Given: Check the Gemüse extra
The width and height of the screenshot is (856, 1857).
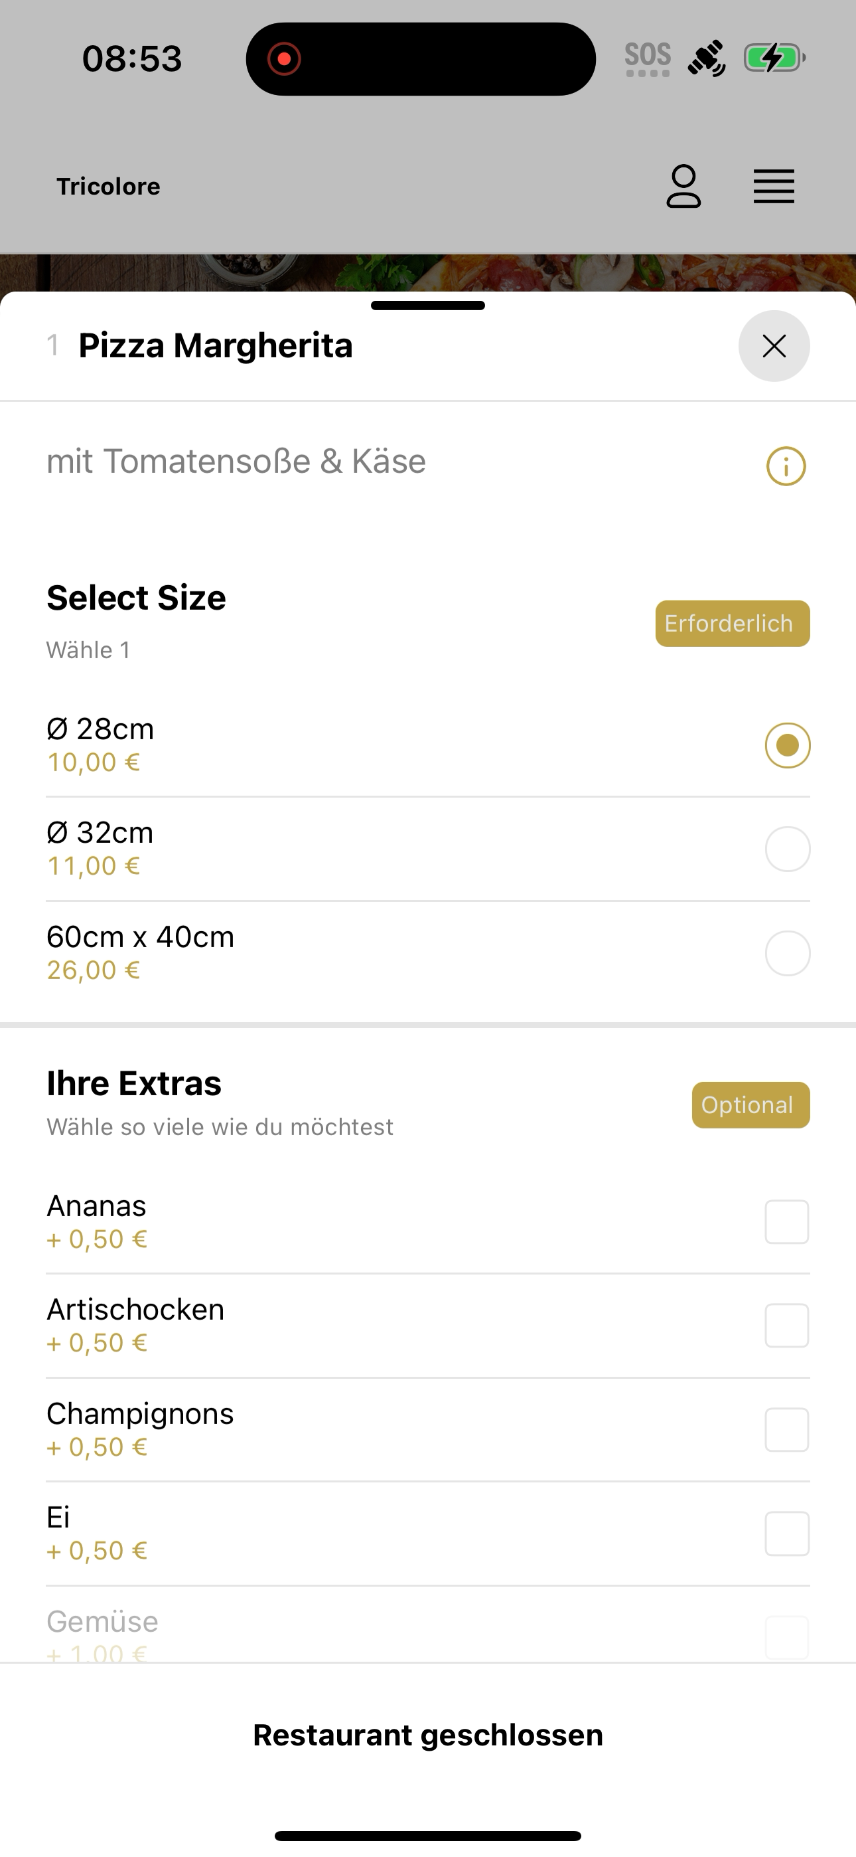Looking at the screenshot, I should click(428, 1625).
